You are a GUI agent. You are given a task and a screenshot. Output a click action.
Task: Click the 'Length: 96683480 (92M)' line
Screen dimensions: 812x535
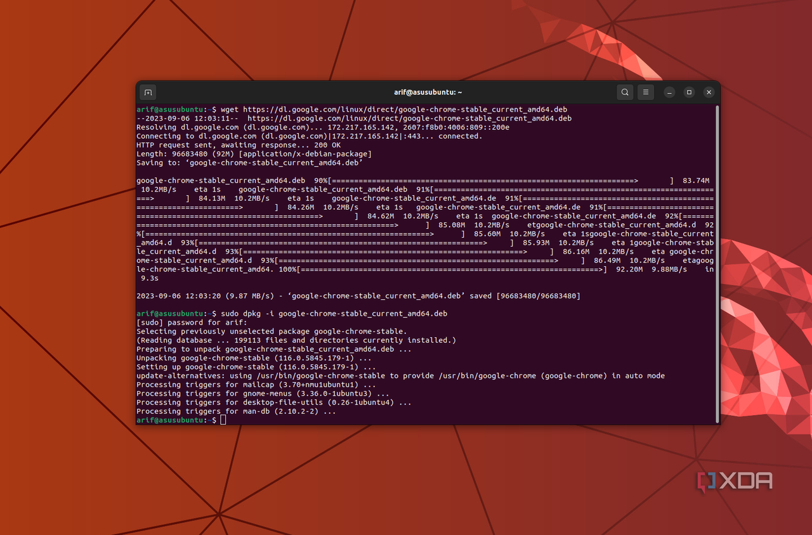coord(254,154)
